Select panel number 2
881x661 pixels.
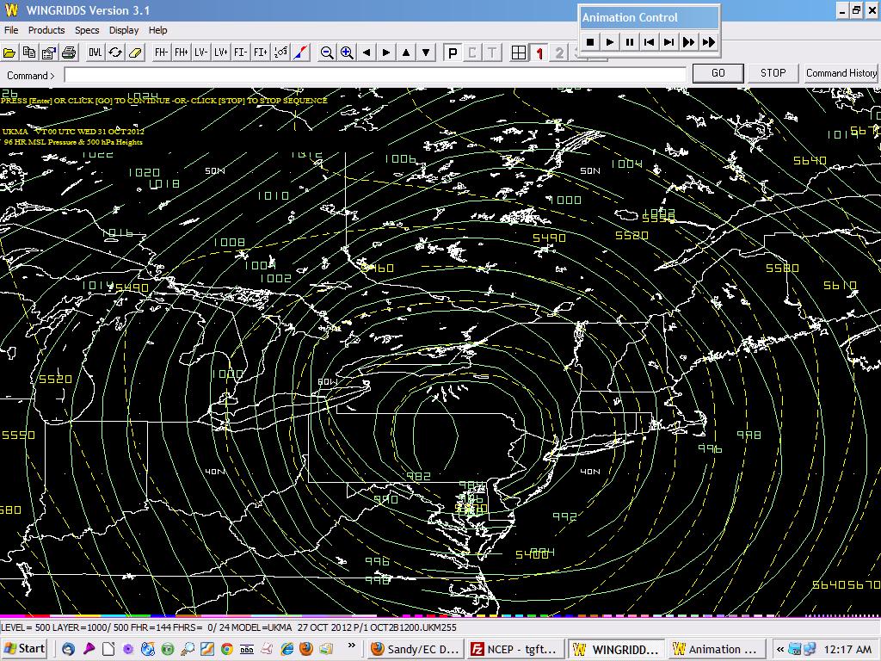(x=558, y=53)
